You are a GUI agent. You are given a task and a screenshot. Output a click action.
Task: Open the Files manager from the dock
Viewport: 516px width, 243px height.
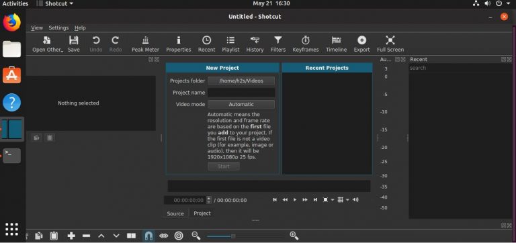[x=12, y=48]
